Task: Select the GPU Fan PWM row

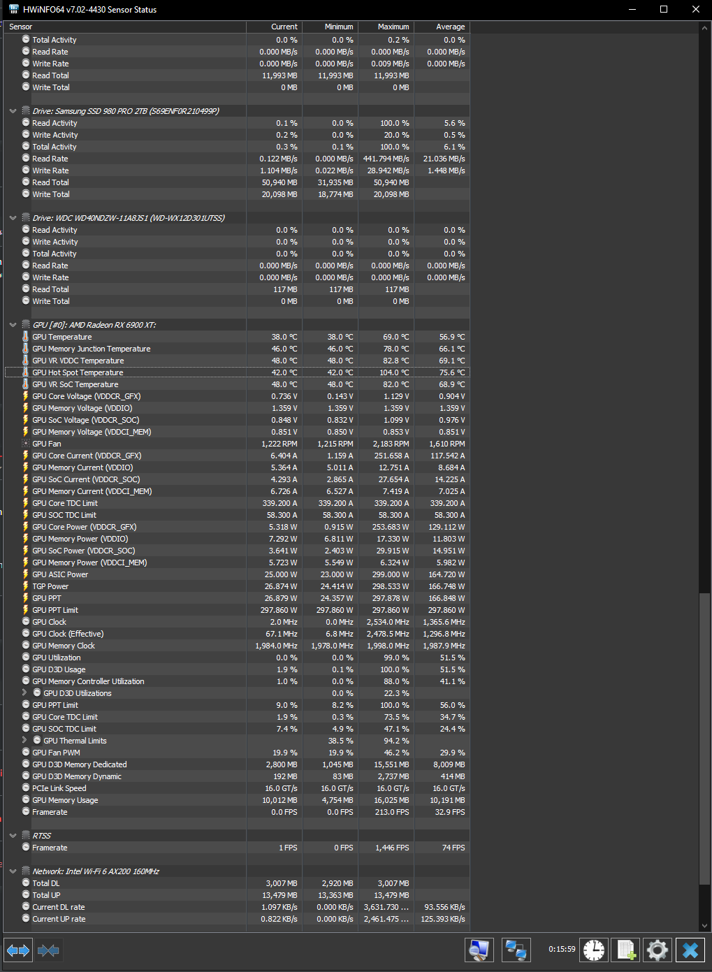Action: pyautogui.click(x=237, y=753)
